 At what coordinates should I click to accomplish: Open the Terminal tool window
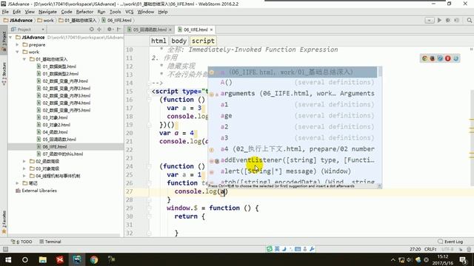coord(50,242)
